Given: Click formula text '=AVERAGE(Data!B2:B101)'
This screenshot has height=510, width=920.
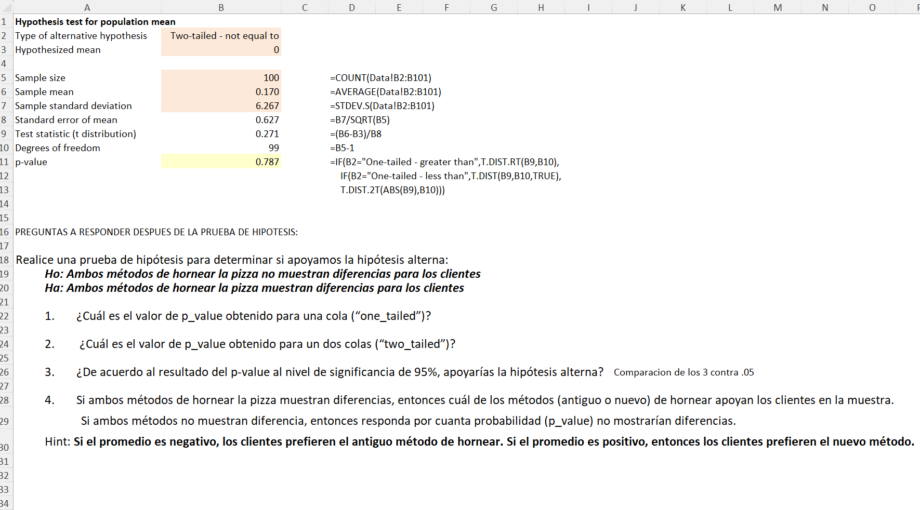Looking at the screenshot, I should pos(386,92).
